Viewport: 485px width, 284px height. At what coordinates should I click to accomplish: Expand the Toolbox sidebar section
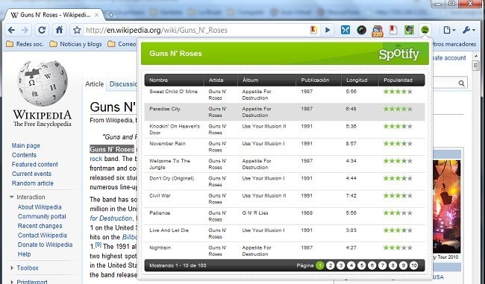pos(25,268)
